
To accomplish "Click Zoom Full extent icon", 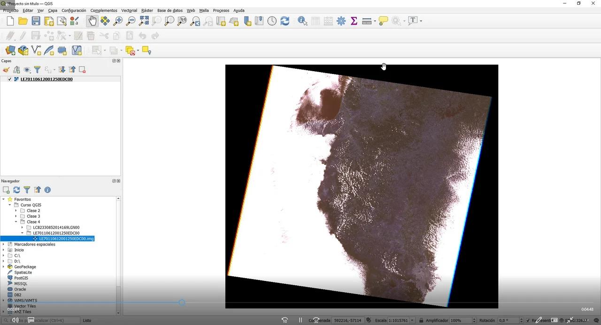I will 144,21.
